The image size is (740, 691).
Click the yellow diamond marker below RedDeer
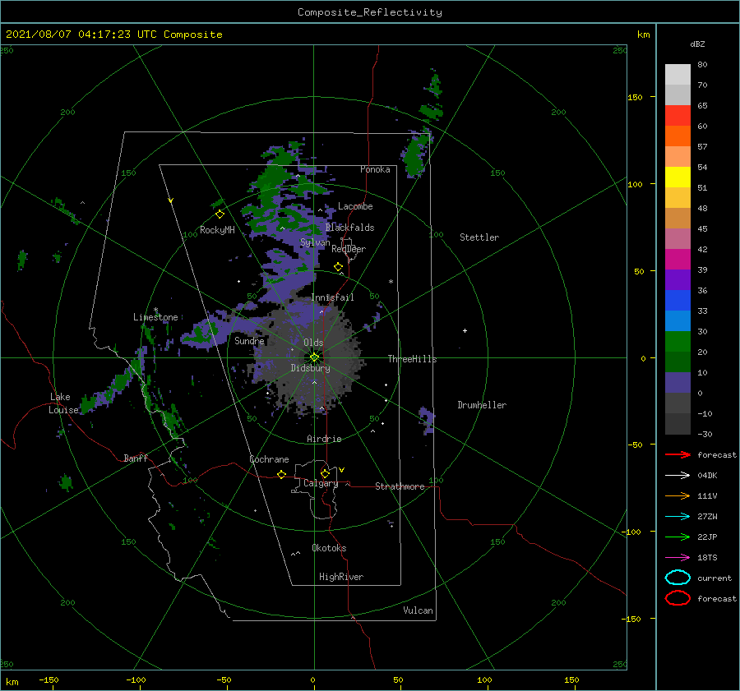click(x=338, y=266)
